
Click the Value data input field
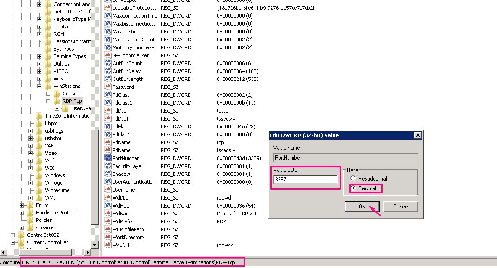click(305, 179)
